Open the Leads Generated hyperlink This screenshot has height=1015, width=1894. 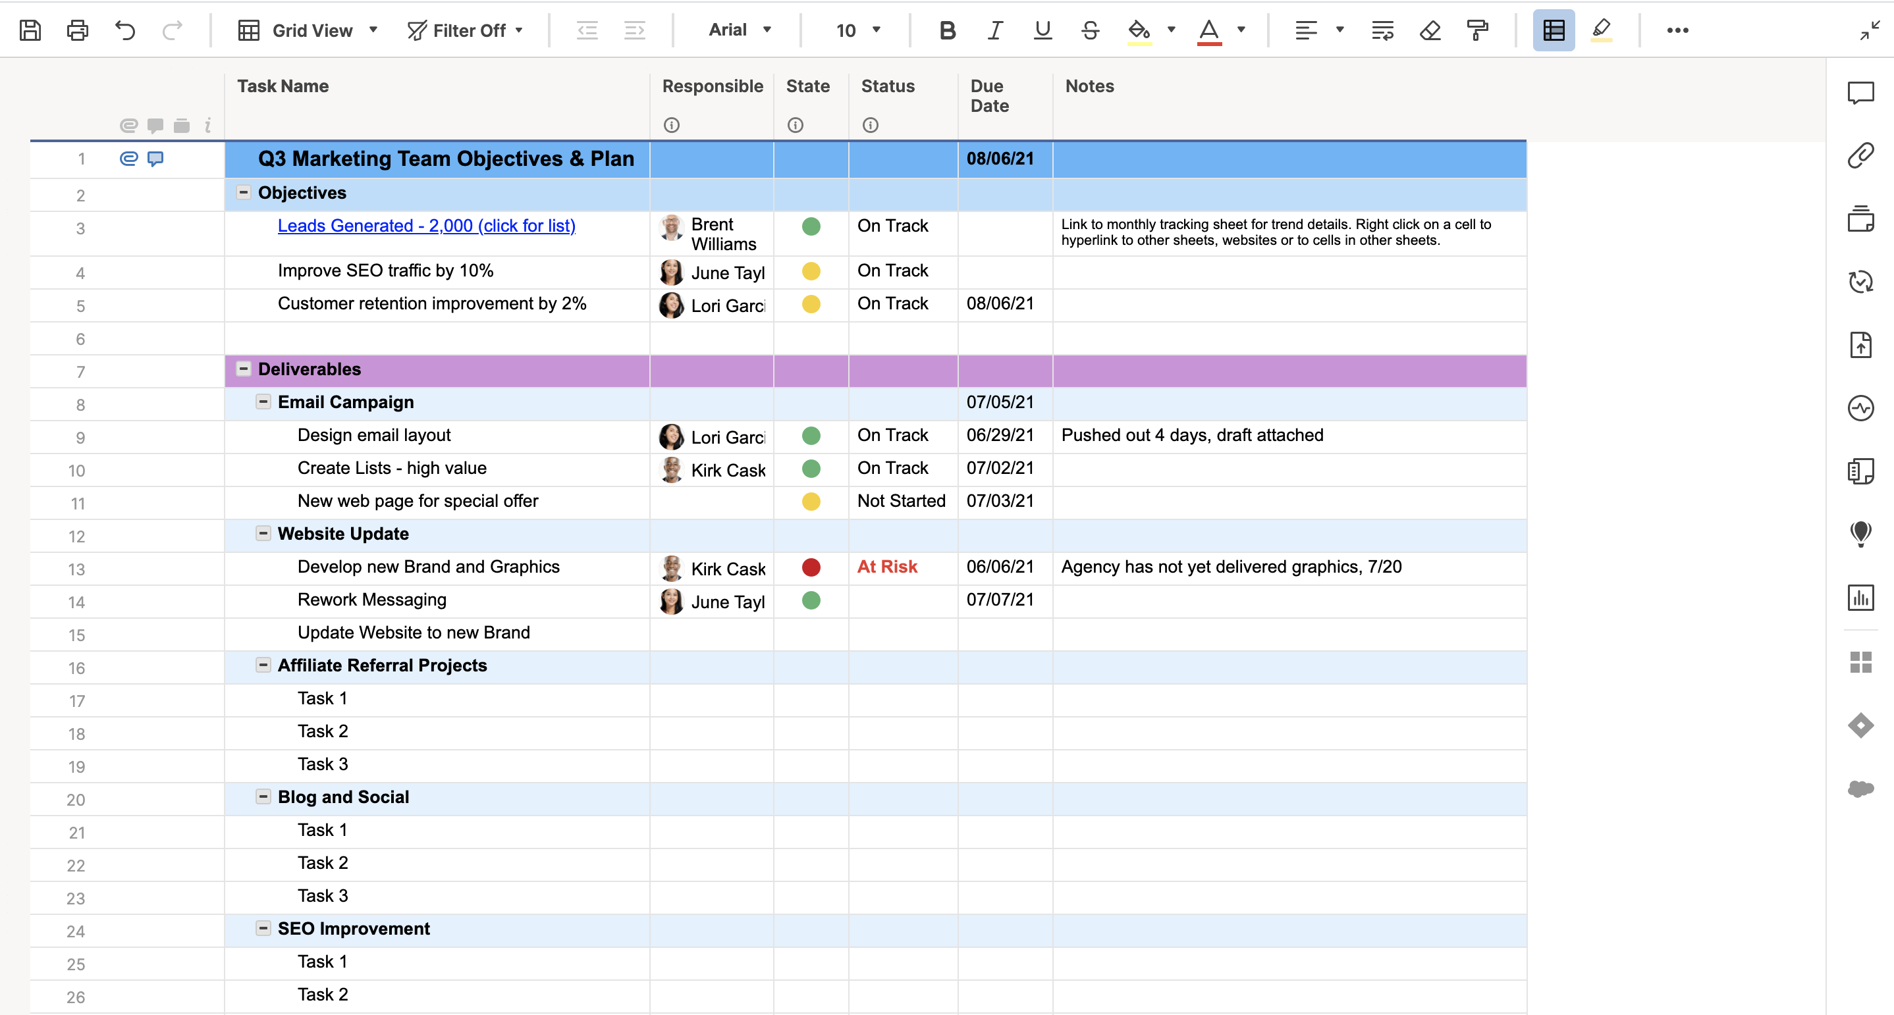(x=427, y=226)
